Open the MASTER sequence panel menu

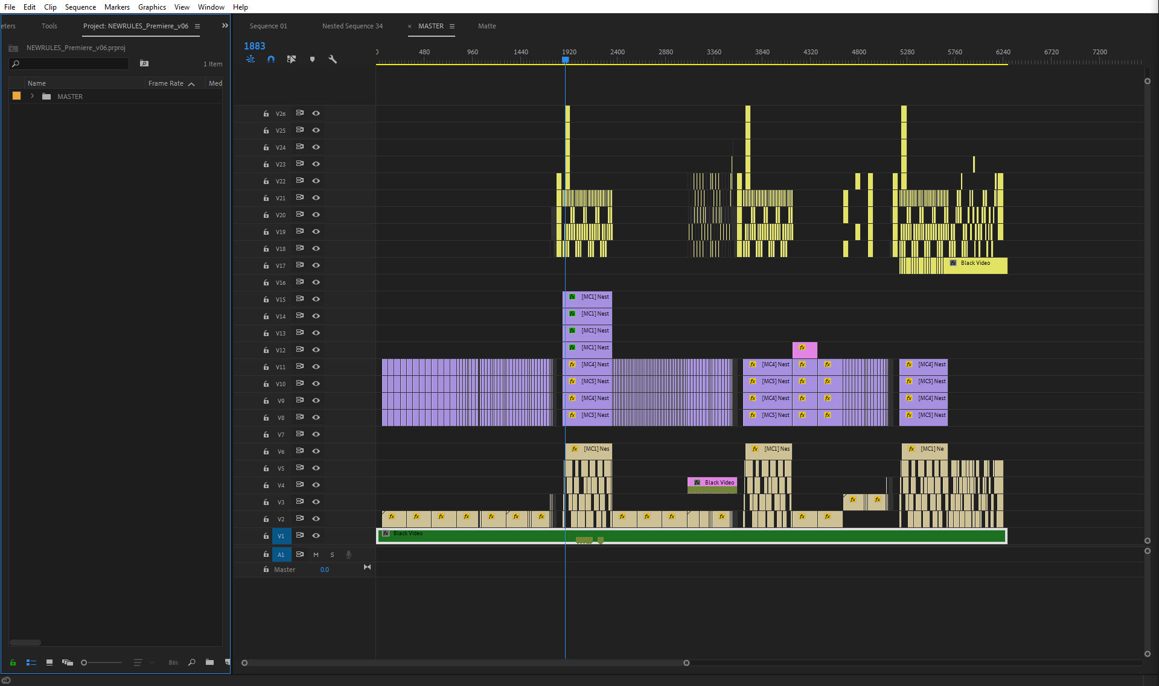click(452, 26)
